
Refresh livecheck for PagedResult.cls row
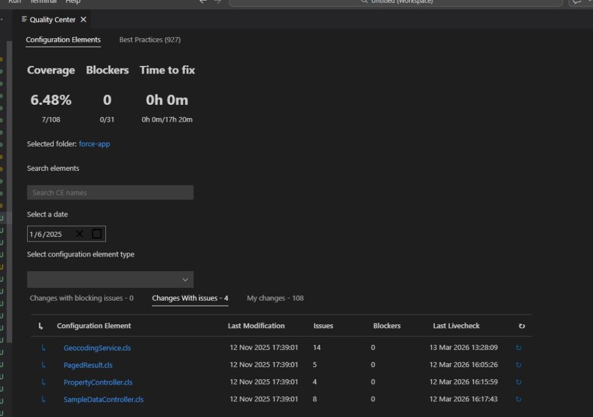pyautogui.click(x=518, y=365)
